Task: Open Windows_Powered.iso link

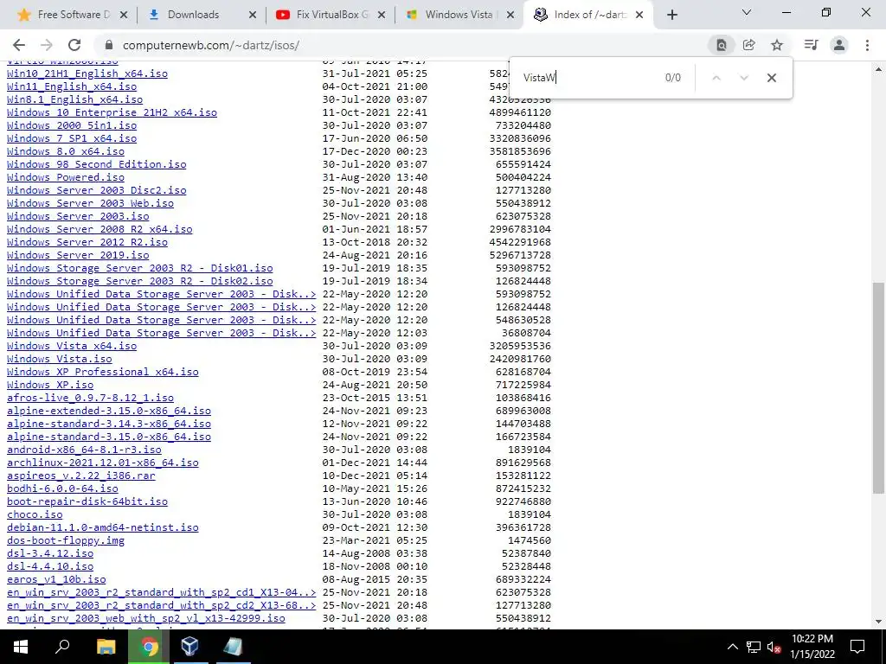Action: (66, 177)
